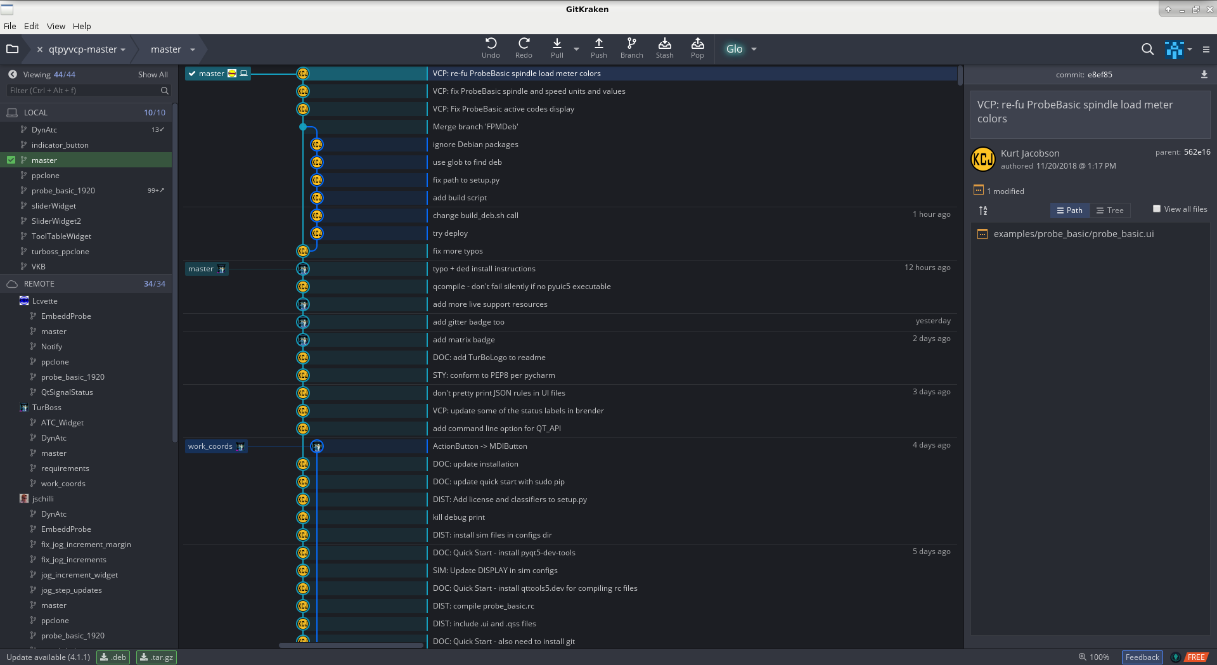Open the File menu
The height and width of the screenshot is (665, 1217).
(x=10, y=26)
